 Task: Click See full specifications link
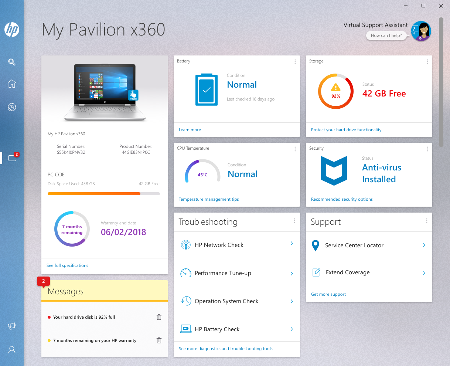click(67, 265)
